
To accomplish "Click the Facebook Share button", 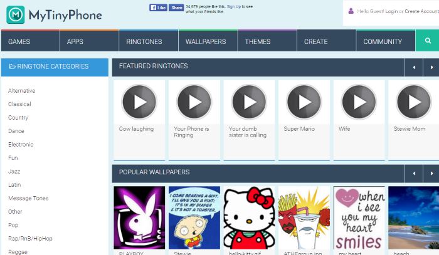I will tap(176, 8).
